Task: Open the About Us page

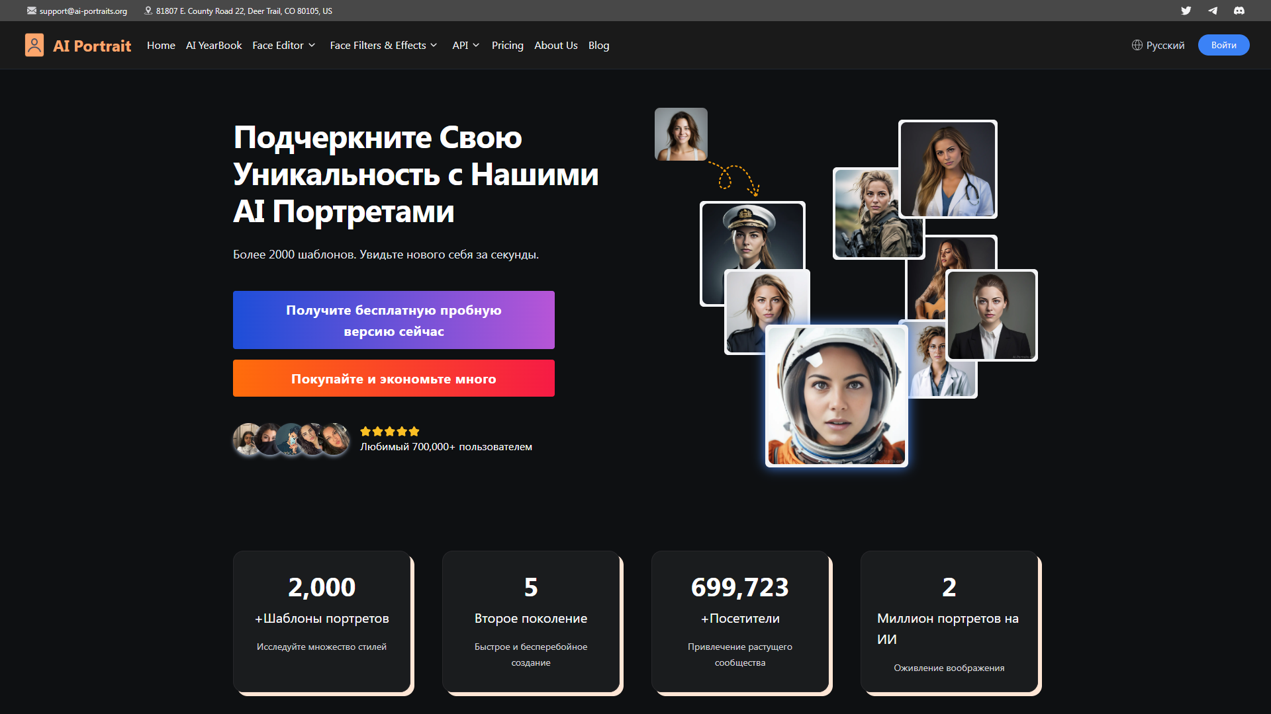Action: (x=556, y=45)
